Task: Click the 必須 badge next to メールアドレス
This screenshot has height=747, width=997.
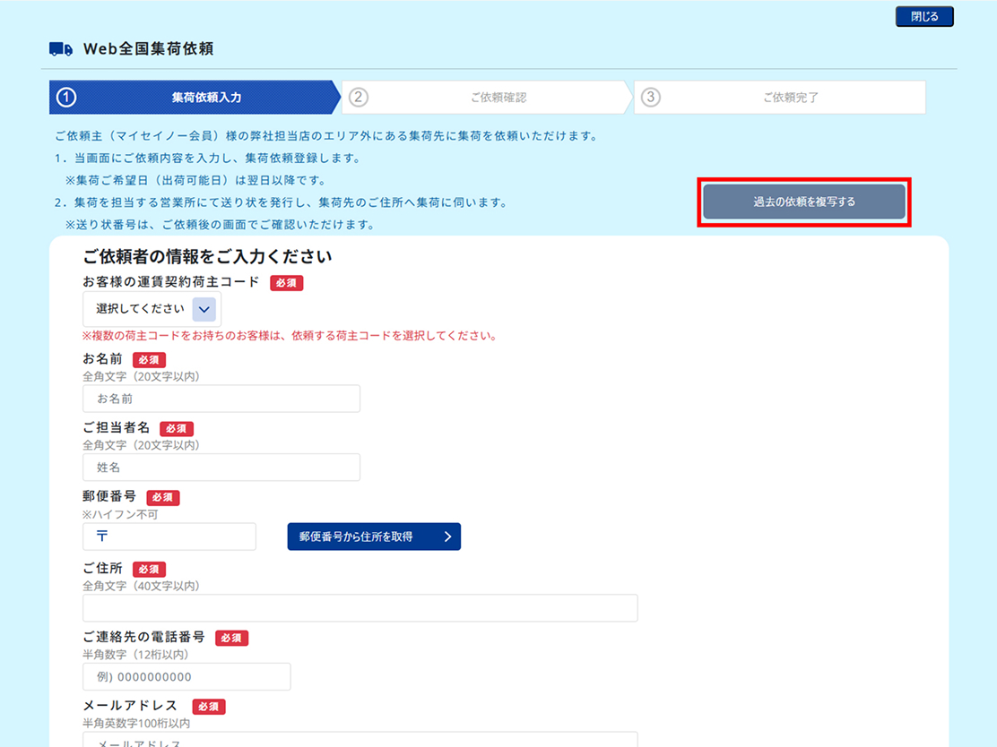Action: point(209,707)
